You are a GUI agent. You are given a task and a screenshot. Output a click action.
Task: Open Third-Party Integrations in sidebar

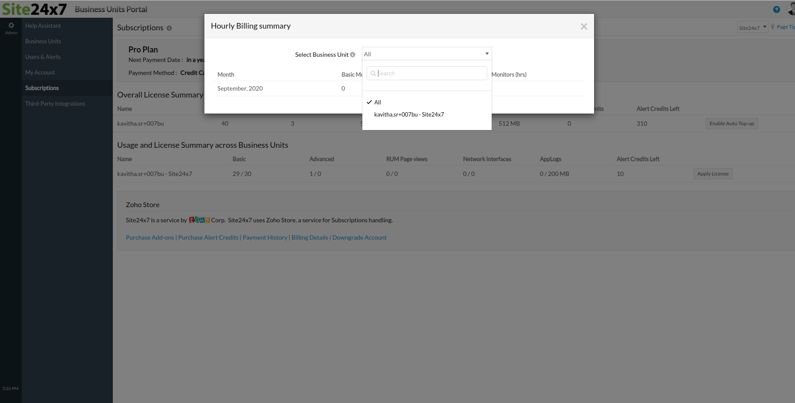[x=55, y=104]
